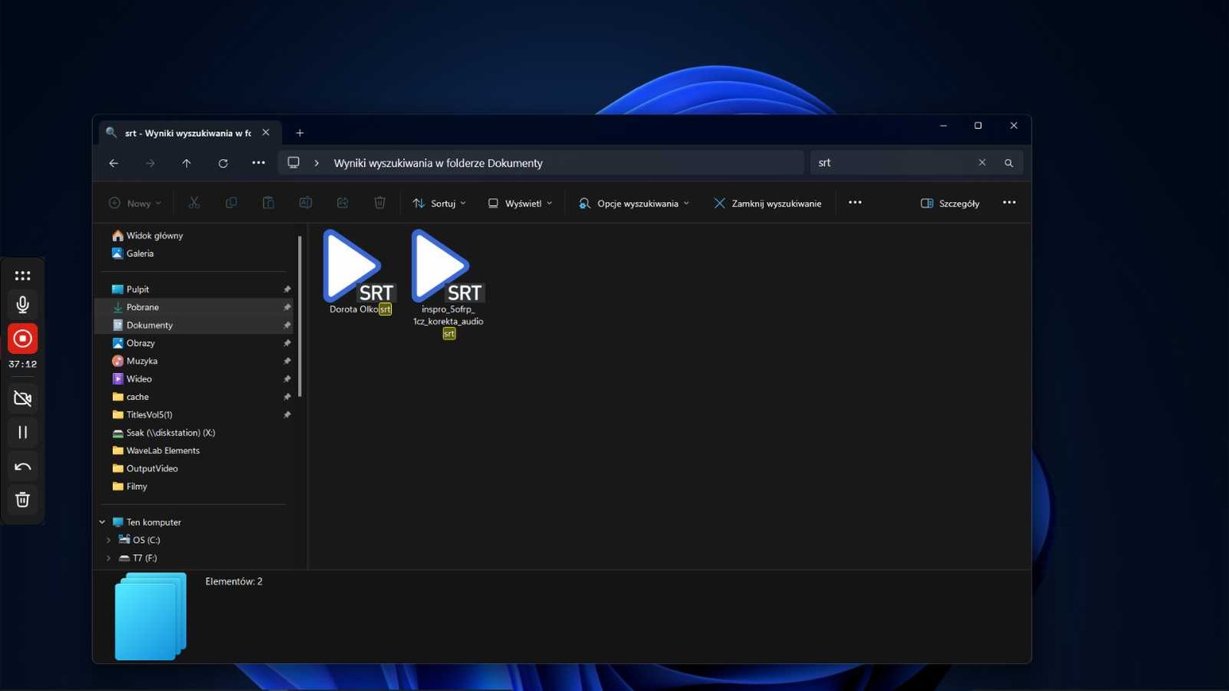Collapse the Ten komputer tree node
The image size is (1229, 691).
102,522
